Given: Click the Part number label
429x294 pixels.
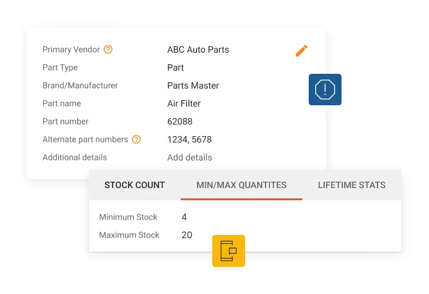Looking at the screenshot, I should [66, 121].
